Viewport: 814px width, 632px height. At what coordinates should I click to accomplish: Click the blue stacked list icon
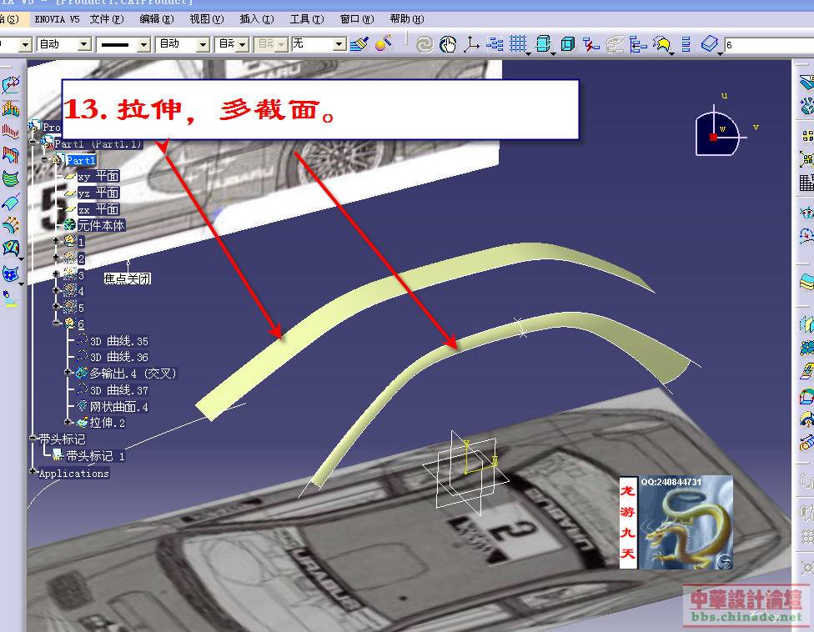(686, 45)
